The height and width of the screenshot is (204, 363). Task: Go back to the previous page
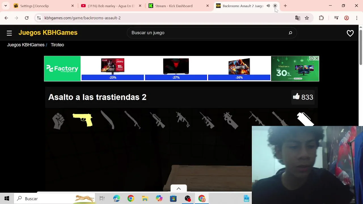point(6,18)
